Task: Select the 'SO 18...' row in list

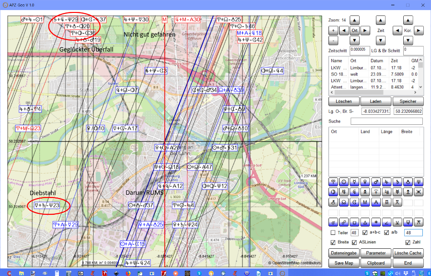Action: 373,74
